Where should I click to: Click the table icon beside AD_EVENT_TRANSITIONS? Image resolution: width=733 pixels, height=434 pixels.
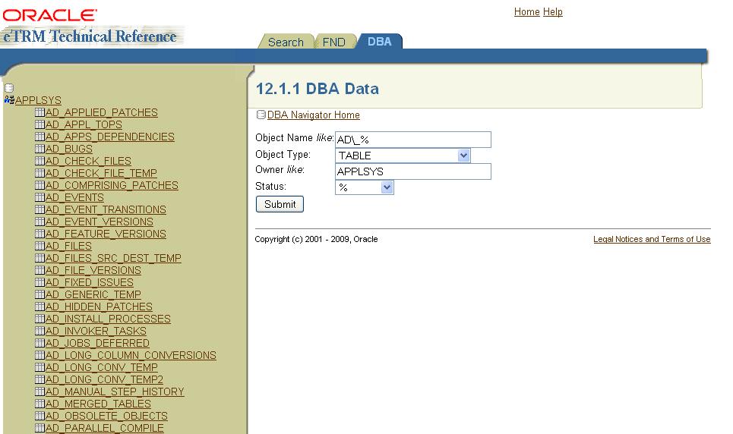pyautogui.click(x=39, y=209)
